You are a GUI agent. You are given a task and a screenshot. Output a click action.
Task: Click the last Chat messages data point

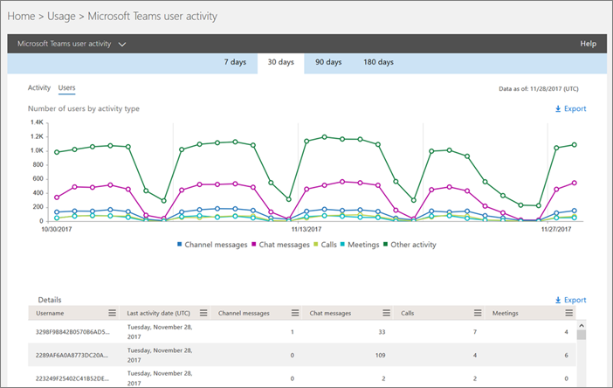click(x=575, y=183)
